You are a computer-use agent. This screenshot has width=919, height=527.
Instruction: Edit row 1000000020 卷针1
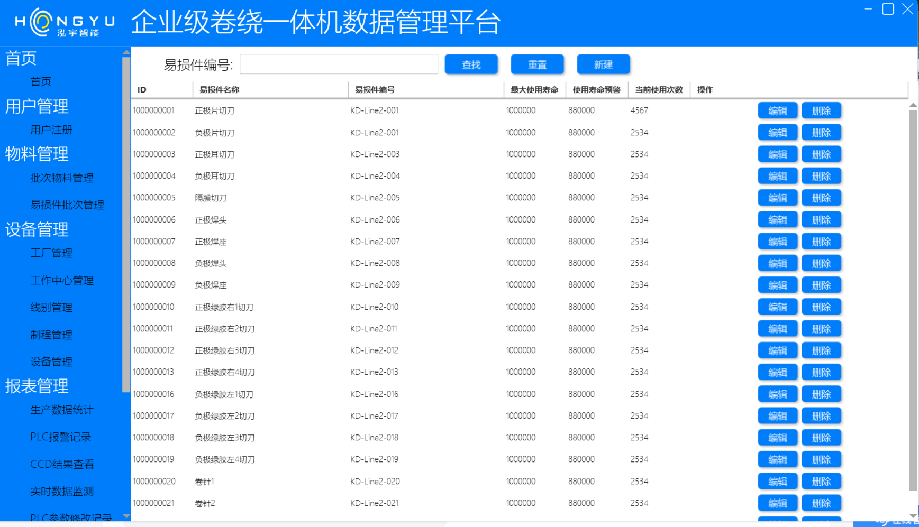click(777, 482)
